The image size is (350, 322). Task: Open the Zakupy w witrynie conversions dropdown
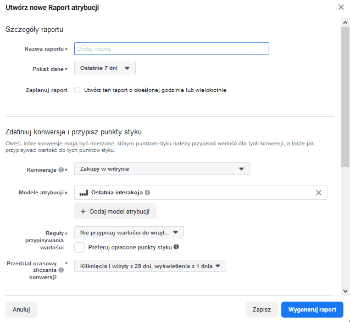pyautogui.click(x=162, y=169)
